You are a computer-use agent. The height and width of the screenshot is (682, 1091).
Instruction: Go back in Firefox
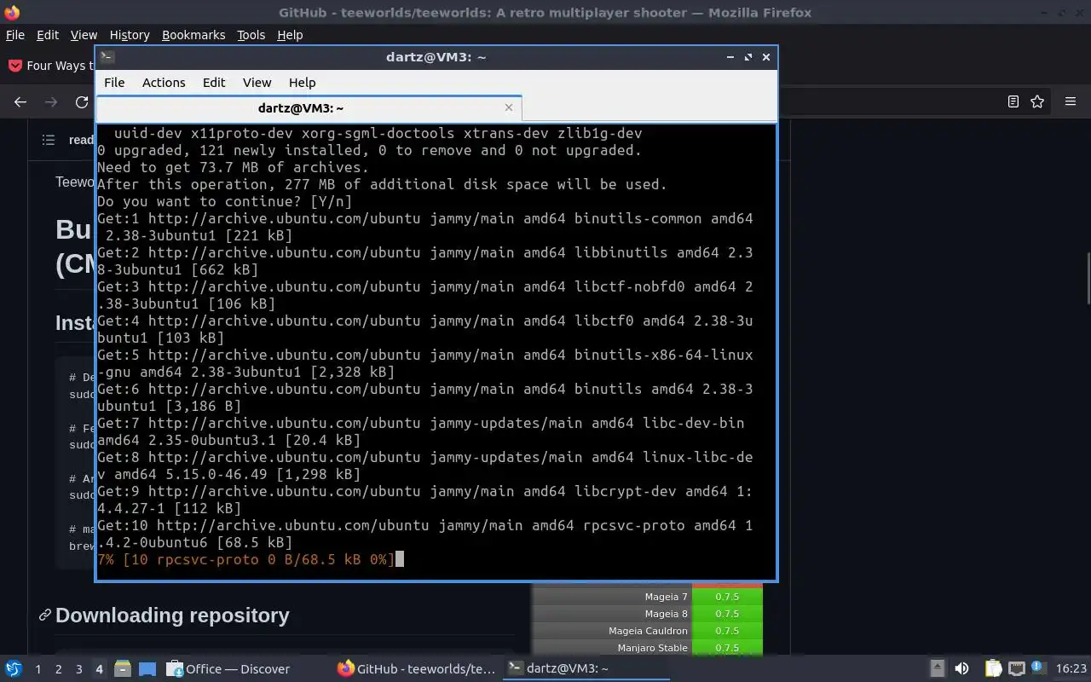click(x=20, y=101)
